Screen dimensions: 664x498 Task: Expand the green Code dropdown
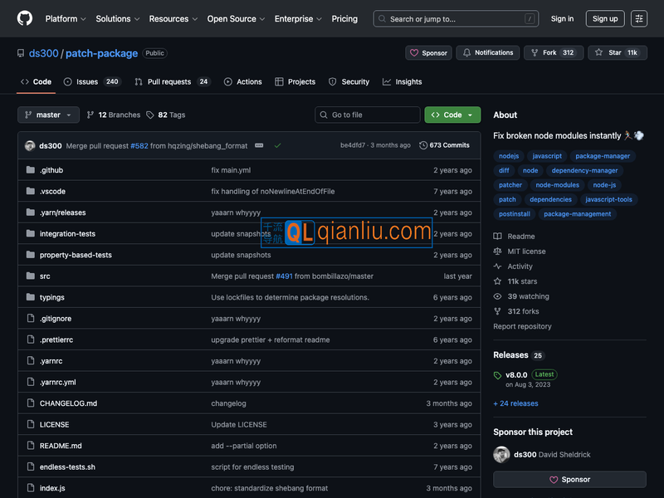pyautogui.click(x=452, y=115)
